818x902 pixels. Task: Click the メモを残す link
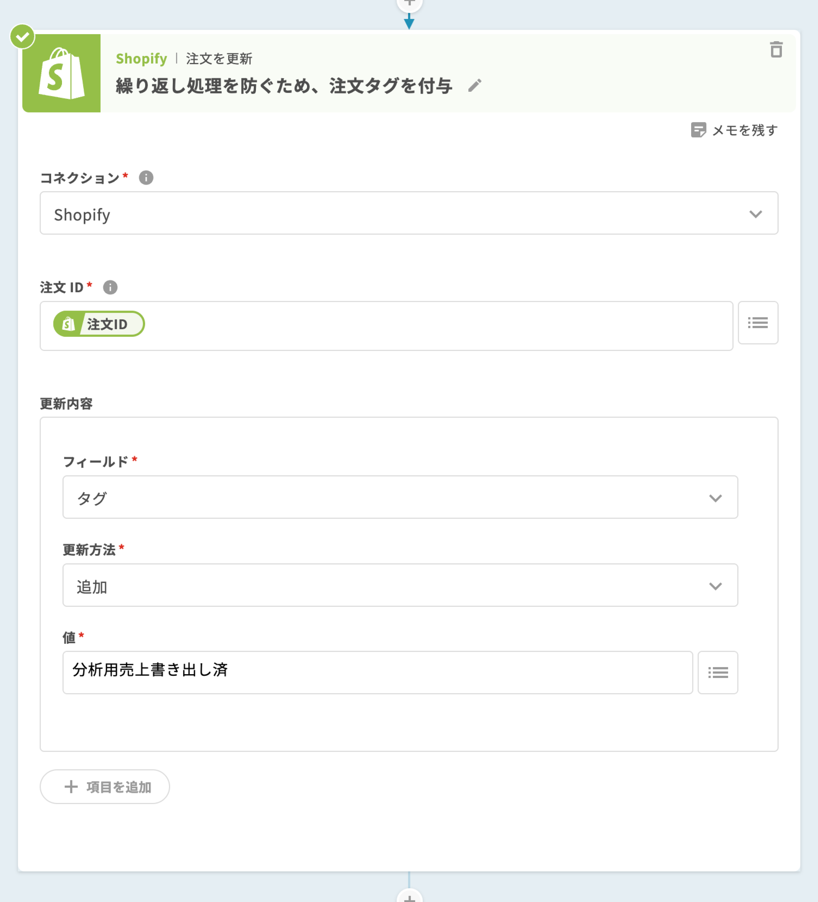[x=745, y=130]
